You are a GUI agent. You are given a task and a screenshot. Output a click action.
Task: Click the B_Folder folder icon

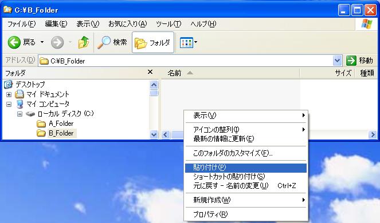tap(41, 133)
